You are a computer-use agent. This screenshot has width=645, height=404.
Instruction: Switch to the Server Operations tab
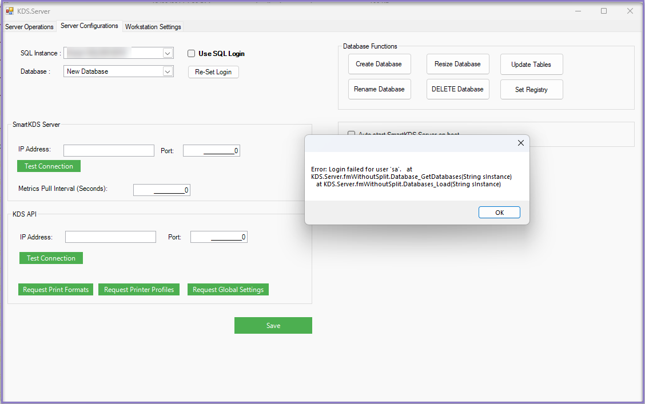point(29,27)
